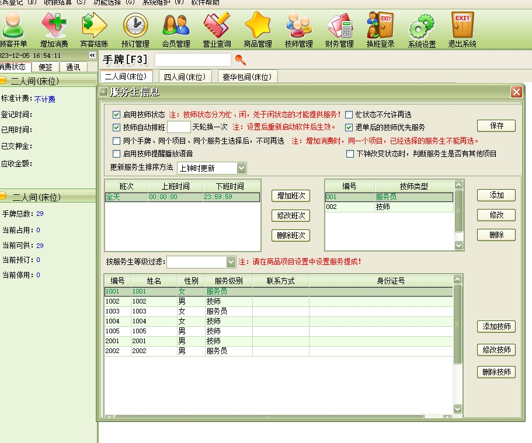Open 按服务生等级过滤 dropdown
This screenshot has width=532, height=443.
[x=231, y=262]
